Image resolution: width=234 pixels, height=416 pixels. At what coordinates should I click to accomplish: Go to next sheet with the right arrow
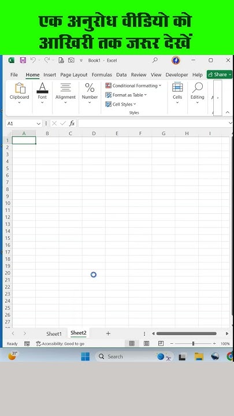[x=25, y=333]
